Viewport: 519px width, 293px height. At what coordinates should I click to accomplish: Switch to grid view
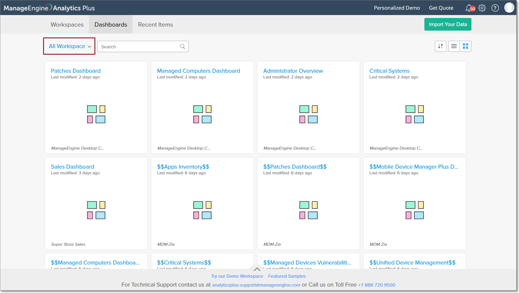tap(466, 46)
